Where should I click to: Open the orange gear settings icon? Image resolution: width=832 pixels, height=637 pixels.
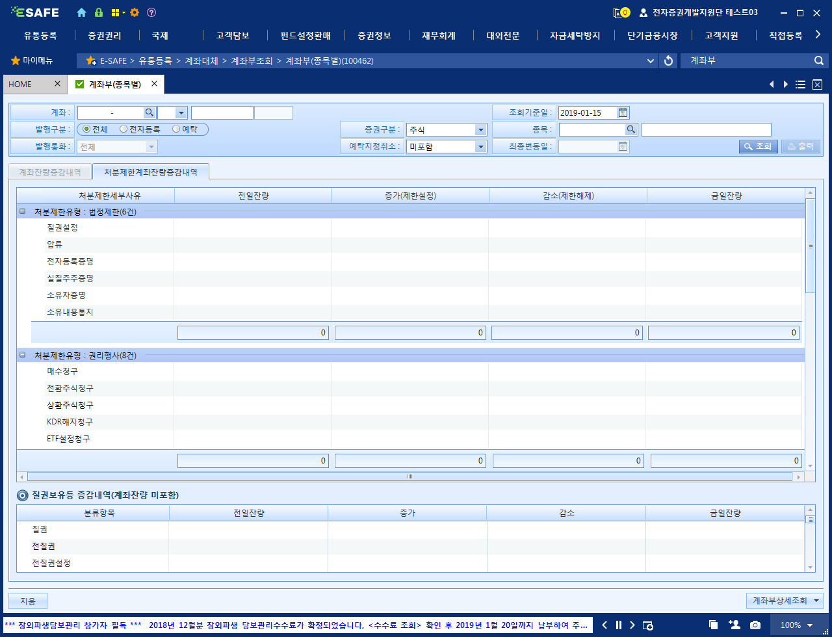coord(135,12)
